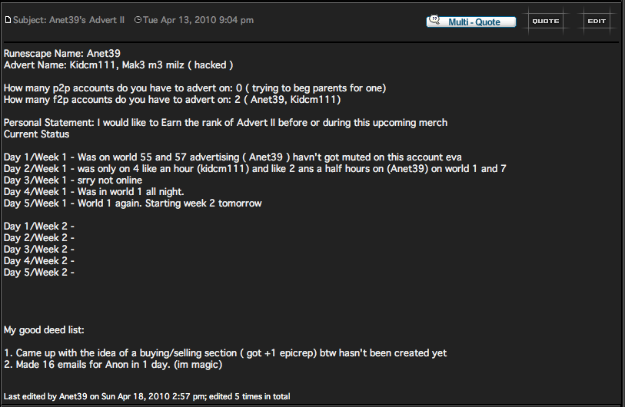
Task: Click the speech bubble icon on Multi-Quote
Action: pyautogui.click(x=435, y=20)
